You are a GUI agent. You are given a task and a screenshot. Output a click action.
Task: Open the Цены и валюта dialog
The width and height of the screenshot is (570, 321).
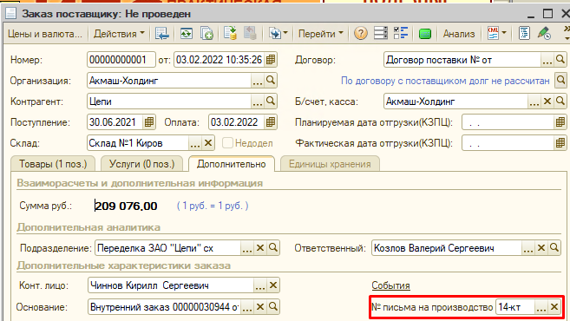pyautogui.click(x=45, y=34)
